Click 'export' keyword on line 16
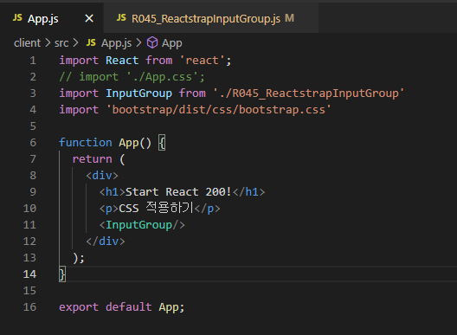 coord(79,307)
